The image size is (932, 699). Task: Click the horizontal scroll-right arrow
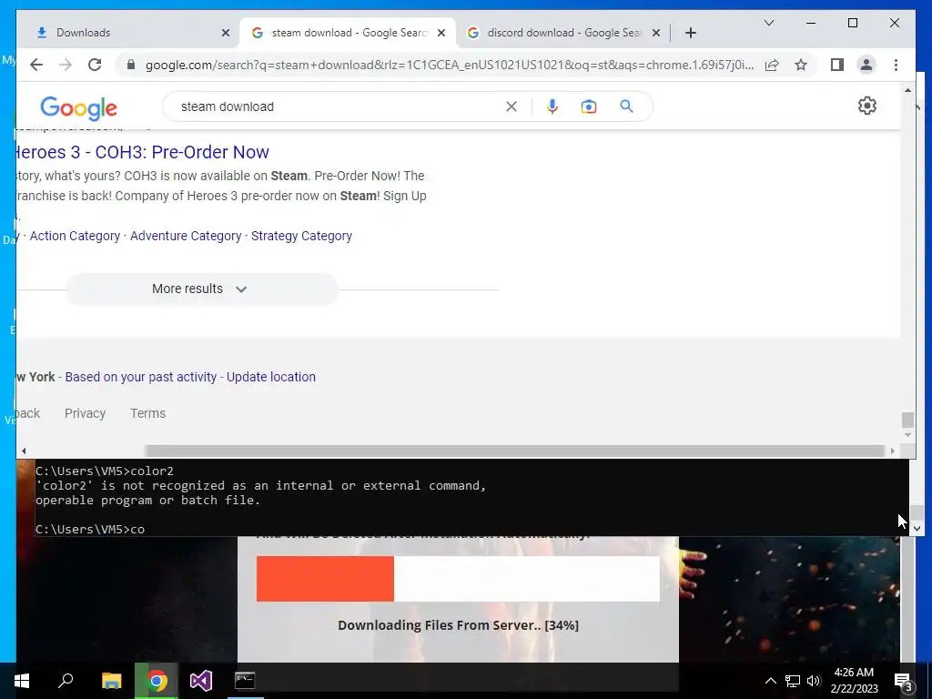892,451
